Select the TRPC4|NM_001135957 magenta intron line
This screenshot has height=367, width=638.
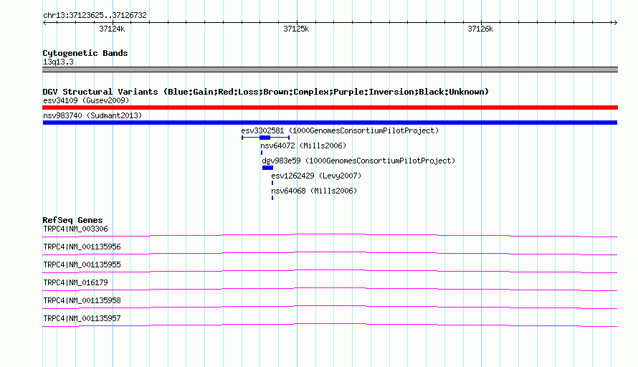click(330, 325)
